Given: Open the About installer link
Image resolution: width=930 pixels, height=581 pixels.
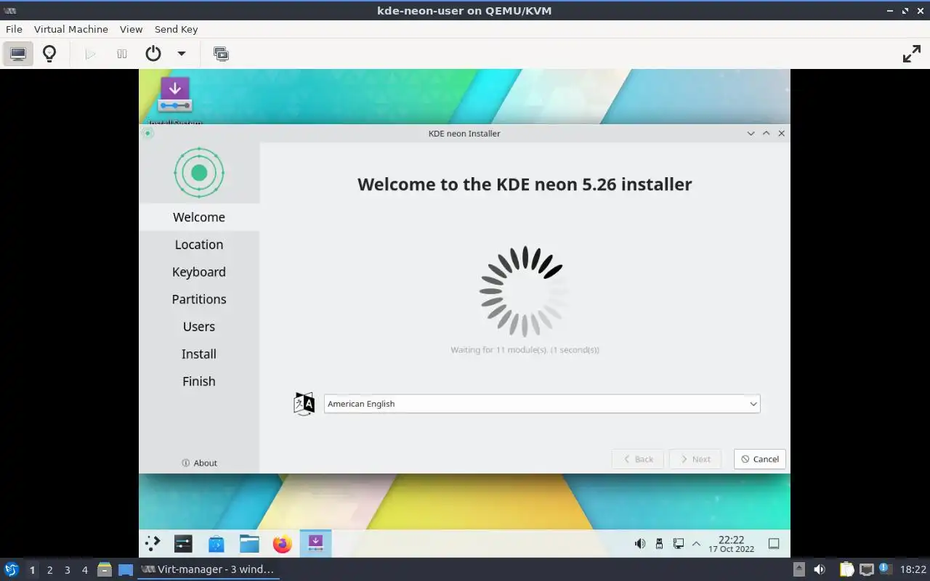Looking at the screenshot, I should point(199,463).
